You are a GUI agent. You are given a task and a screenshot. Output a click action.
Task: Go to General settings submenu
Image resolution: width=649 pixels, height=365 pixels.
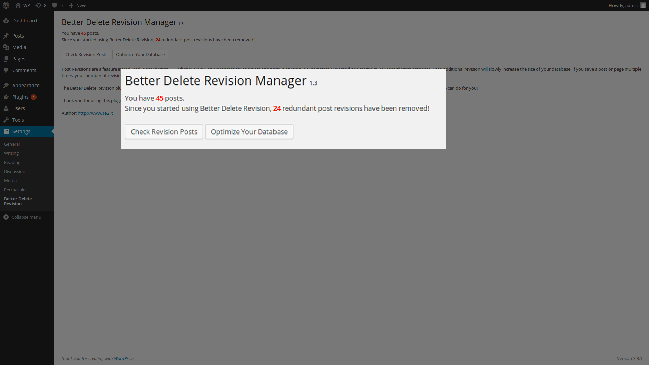12,144
